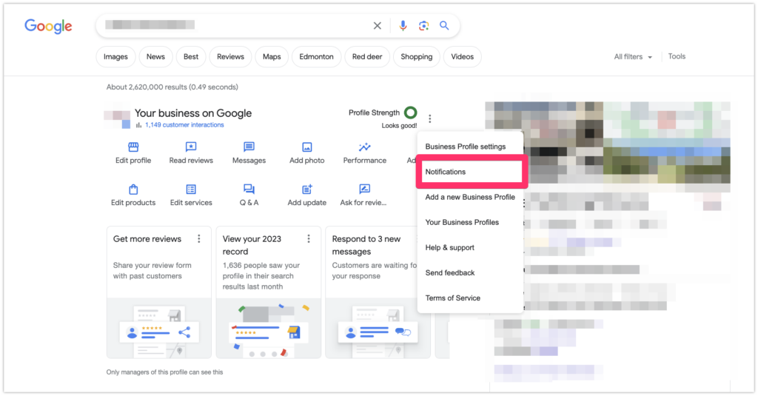Open the Performance chart icon
Viewport: 758px width, 396px height.
point(364,147)
